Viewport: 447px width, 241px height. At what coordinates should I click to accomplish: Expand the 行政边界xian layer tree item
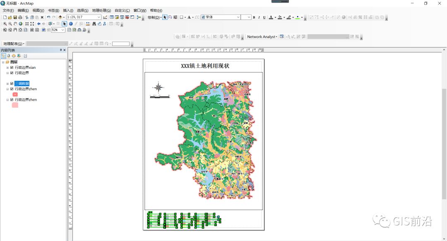[x=7, y=68]
